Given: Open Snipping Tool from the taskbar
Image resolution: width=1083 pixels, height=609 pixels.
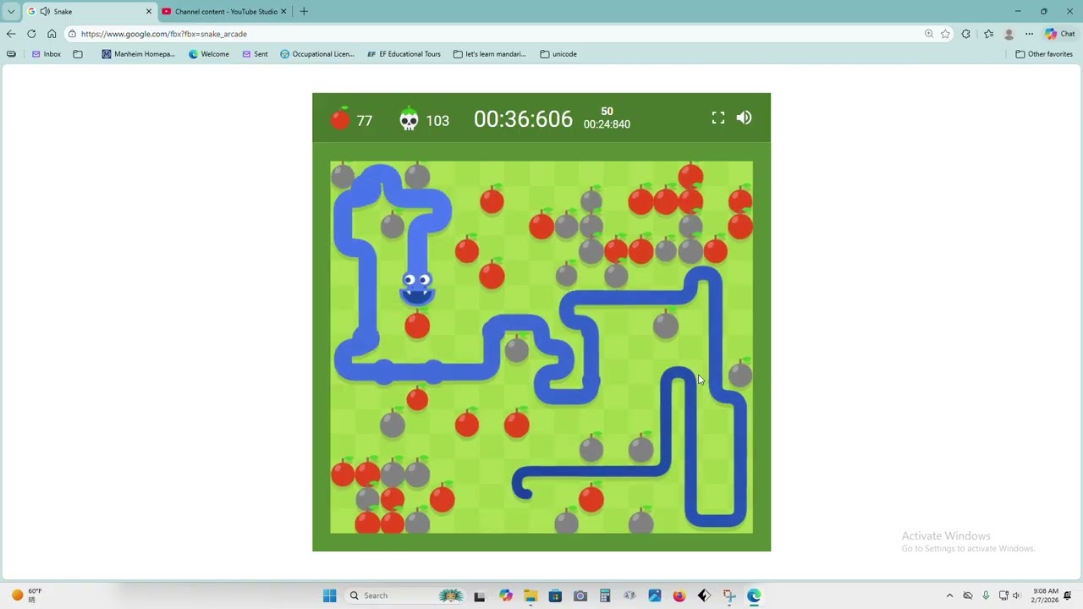Looking at the screenshot, I should tap(729, 595).
